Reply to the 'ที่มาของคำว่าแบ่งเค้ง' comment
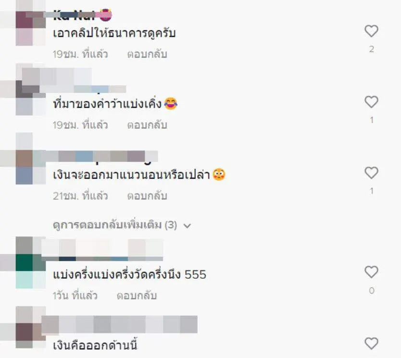Viewport: 401px width, 358px height. pyautogui.click(x=147, y=125)
